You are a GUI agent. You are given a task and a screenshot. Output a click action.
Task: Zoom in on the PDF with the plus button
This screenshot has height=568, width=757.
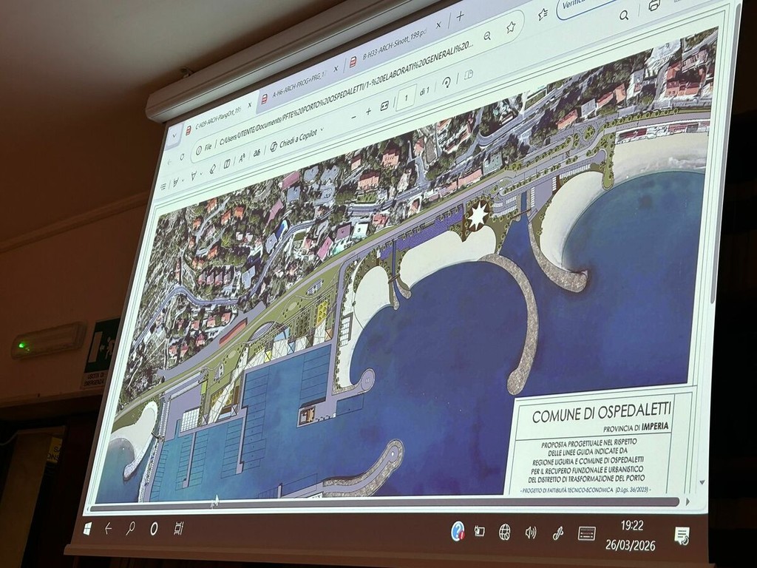368,111
